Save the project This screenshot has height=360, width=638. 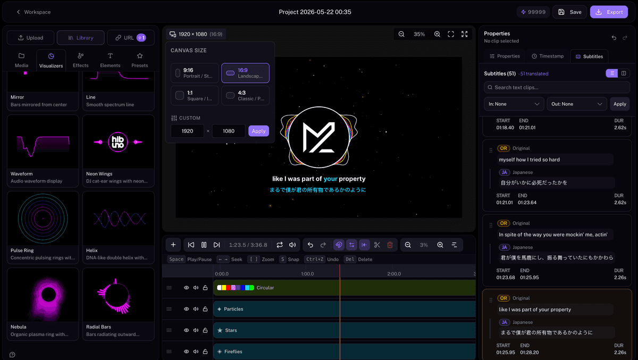coord(569,12)
